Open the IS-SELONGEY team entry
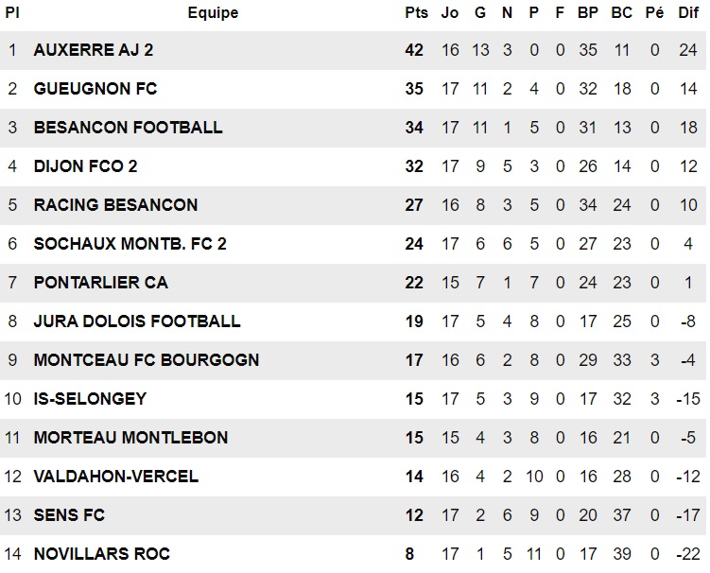 pyautogui.click(x=90, y=399)
